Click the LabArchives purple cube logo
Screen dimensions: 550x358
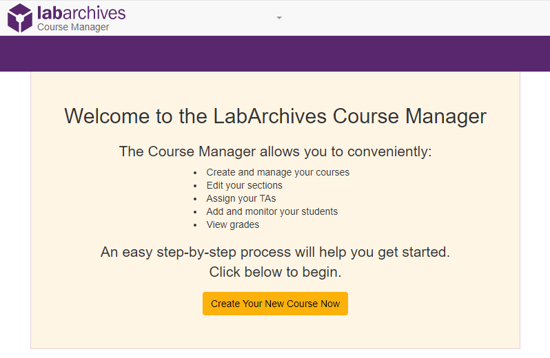pyautogui.click(x=20, y=18)
